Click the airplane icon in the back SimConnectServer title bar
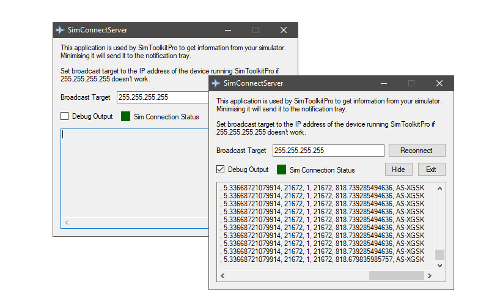This screenshot has width=489, height=306. 60,30
